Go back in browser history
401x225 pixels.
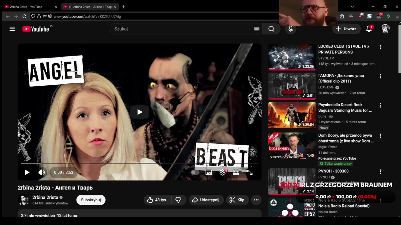pyautogui.click(x=8, y=16)
